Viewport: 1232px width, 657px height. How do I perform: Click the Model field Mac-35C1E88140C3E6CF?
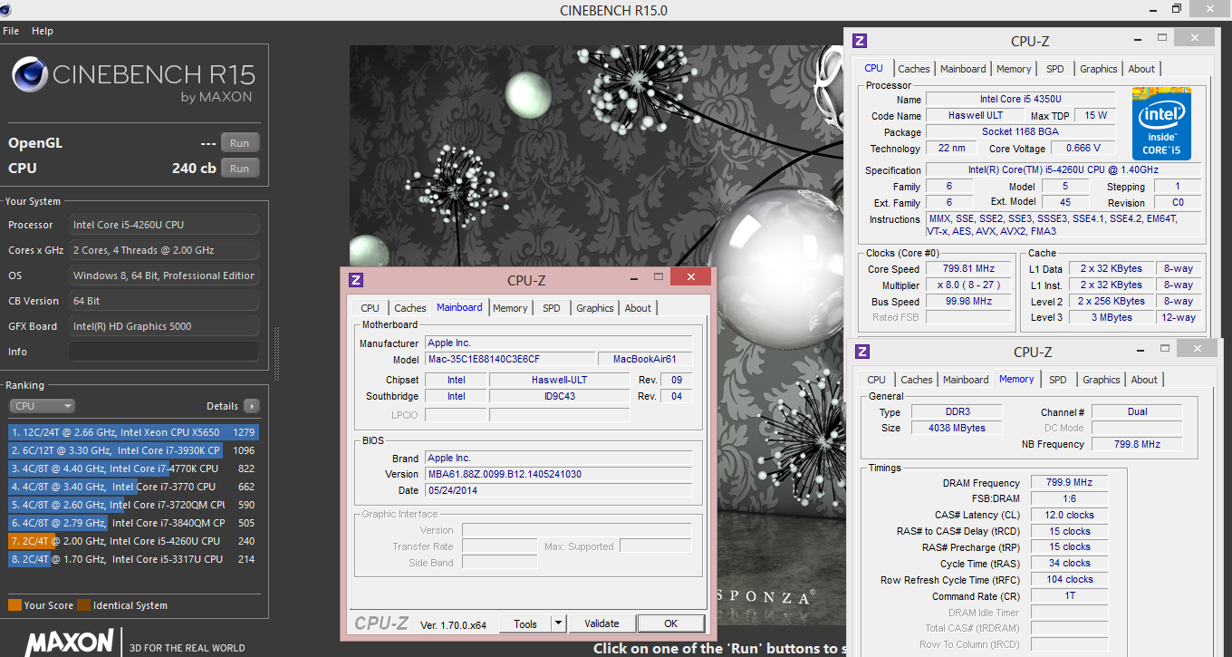point(510,360)
